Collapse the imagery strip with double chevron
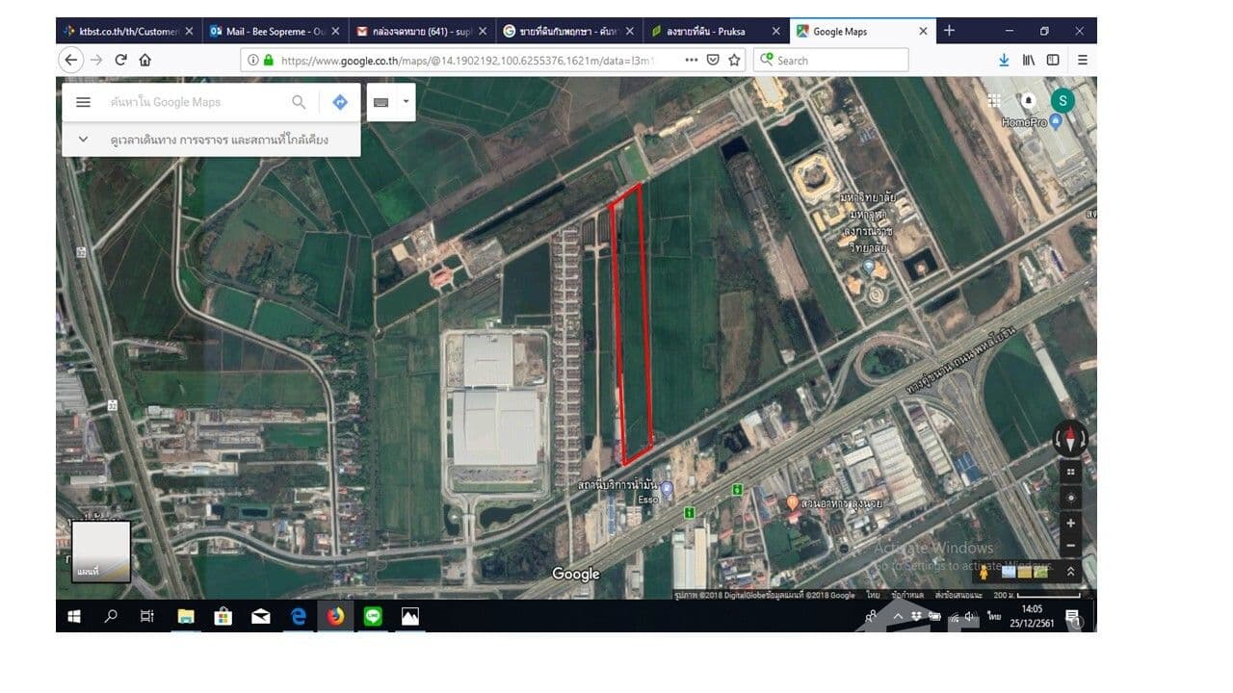The height and width of the screenshot is (693, 1233). point(1070,572)
